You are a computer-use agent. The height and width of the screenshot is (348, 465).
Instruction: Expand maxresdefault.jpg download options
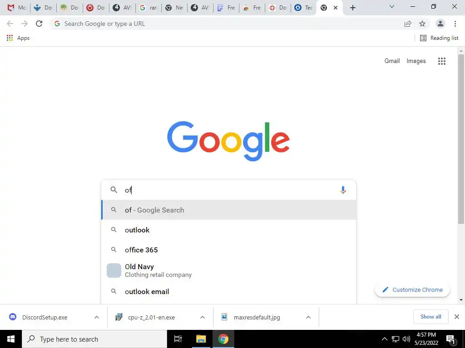(x=308, y=317)
